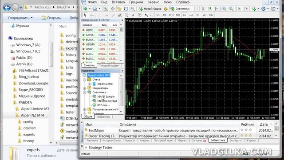Screen dimensions: 284x160
Task: Click the New Chart toolbar icon
Action: point(85,8)
